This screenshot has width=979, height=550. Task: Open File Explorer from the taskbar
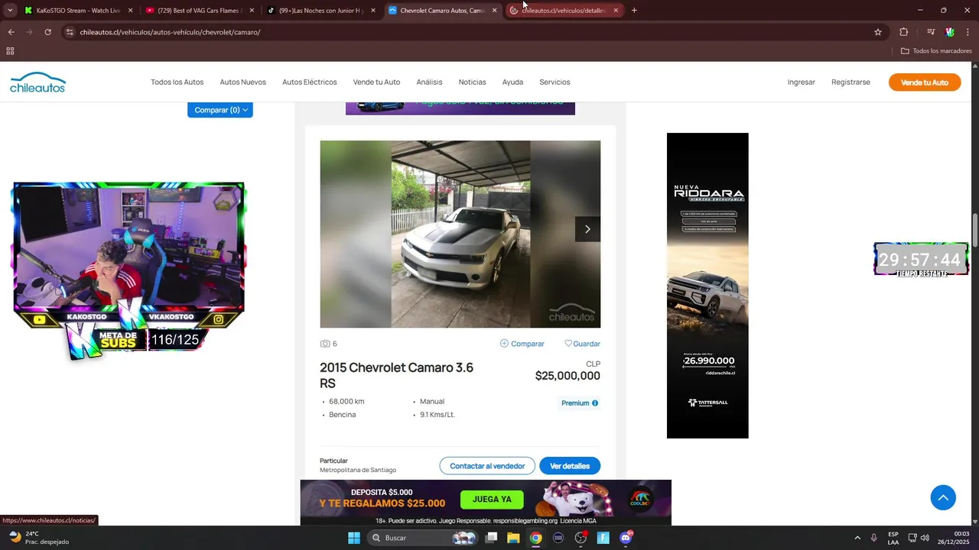point(513,538)
